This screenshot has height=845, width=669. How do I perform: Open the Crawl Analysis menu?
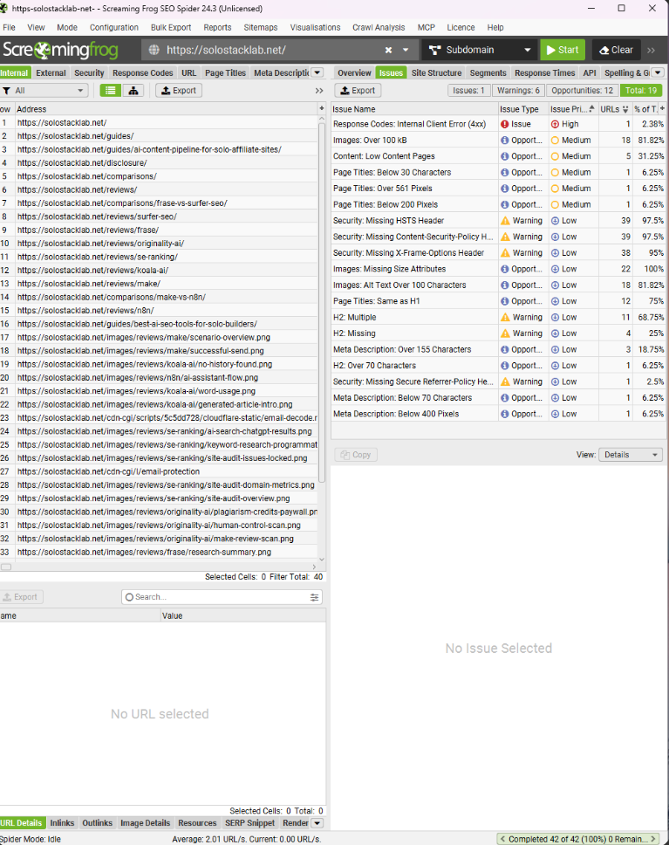(379, 27)
